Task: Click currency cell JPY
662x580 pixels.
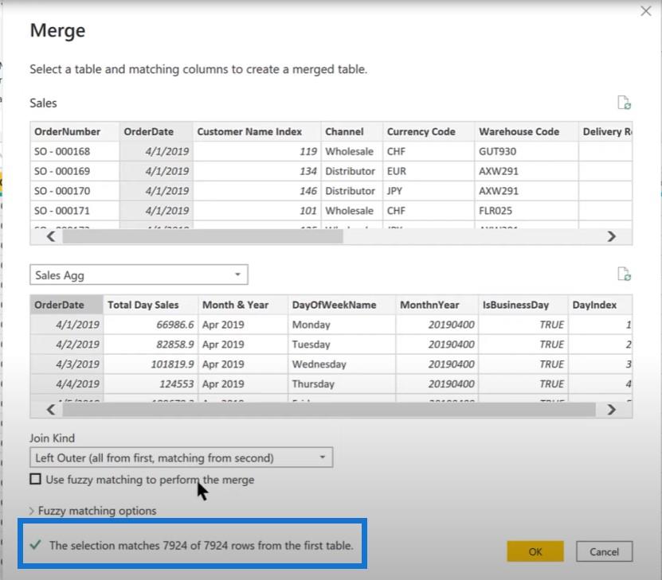Action: point(429,191)
